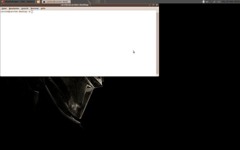Click the power plug tray icon
The image size is (240, 150).
(x=215, y=2)
